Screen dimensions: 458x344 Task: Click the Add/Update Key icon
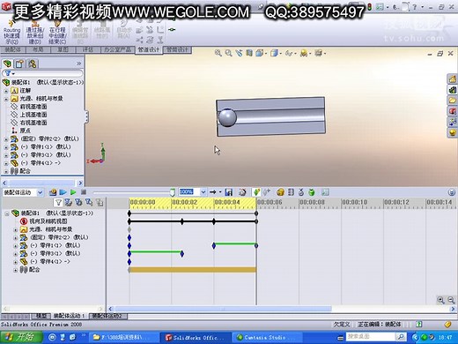(x=267, y=192)
